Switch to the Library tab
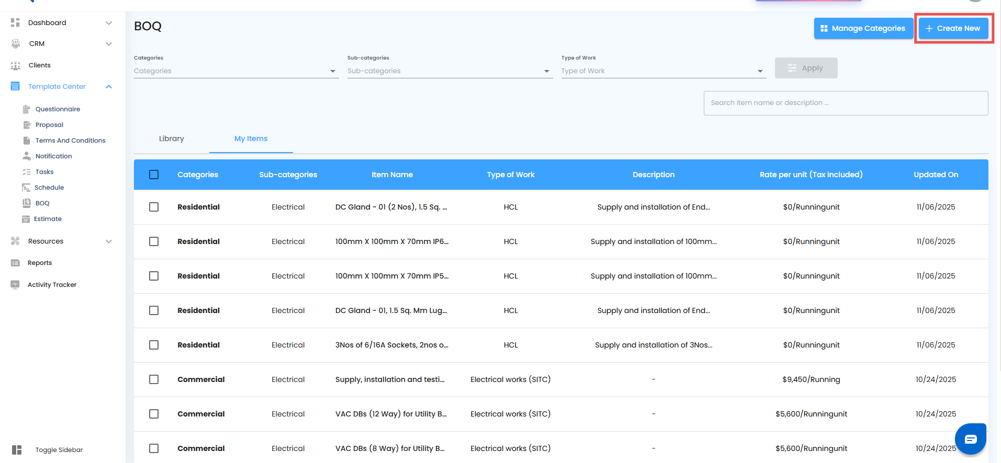 (x=172, y=138)
